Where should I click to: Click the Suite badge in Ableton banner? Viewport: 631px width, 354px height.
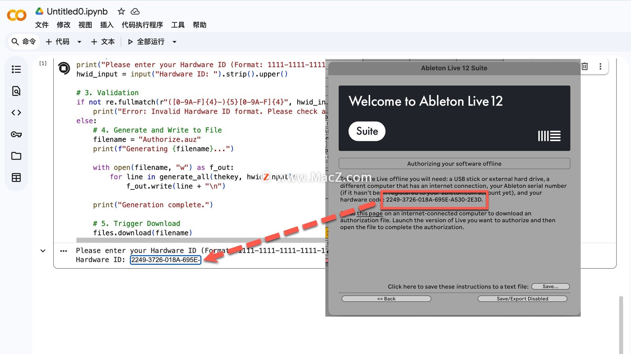[x=367, y=131]
